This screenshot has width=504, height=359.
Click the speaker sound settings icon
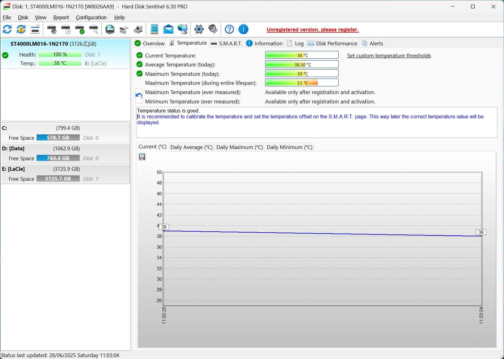point(213,30)
